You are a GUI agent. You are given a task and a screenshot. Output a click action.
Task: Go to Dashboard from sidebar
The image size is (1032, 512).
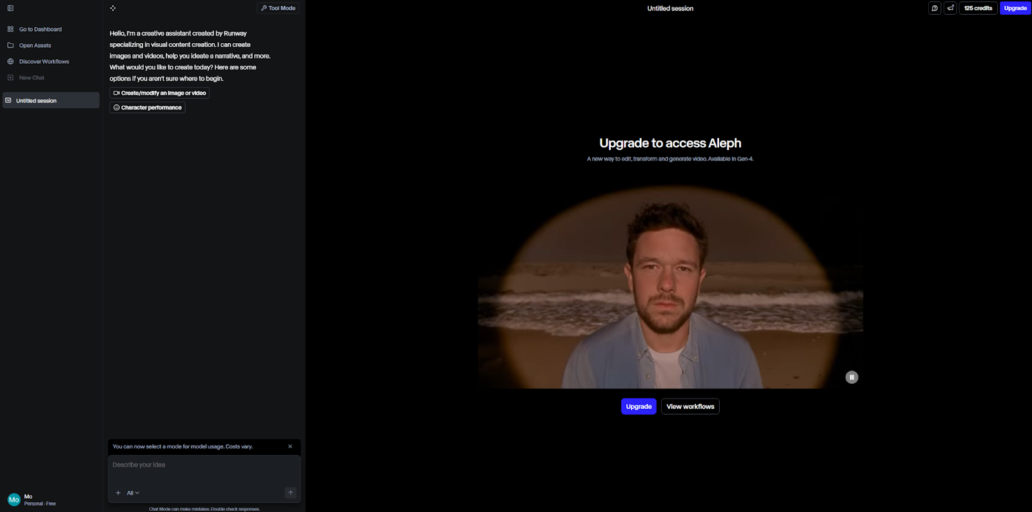coord(35,29)
